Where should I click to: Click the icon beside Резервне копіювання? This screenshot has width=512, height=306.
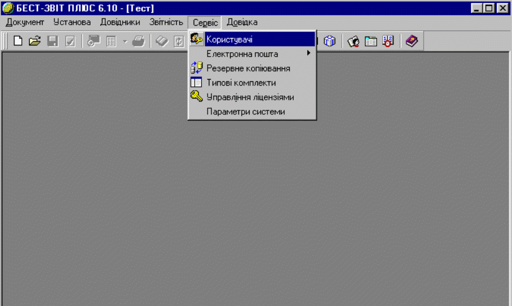(x=196, y=68)
